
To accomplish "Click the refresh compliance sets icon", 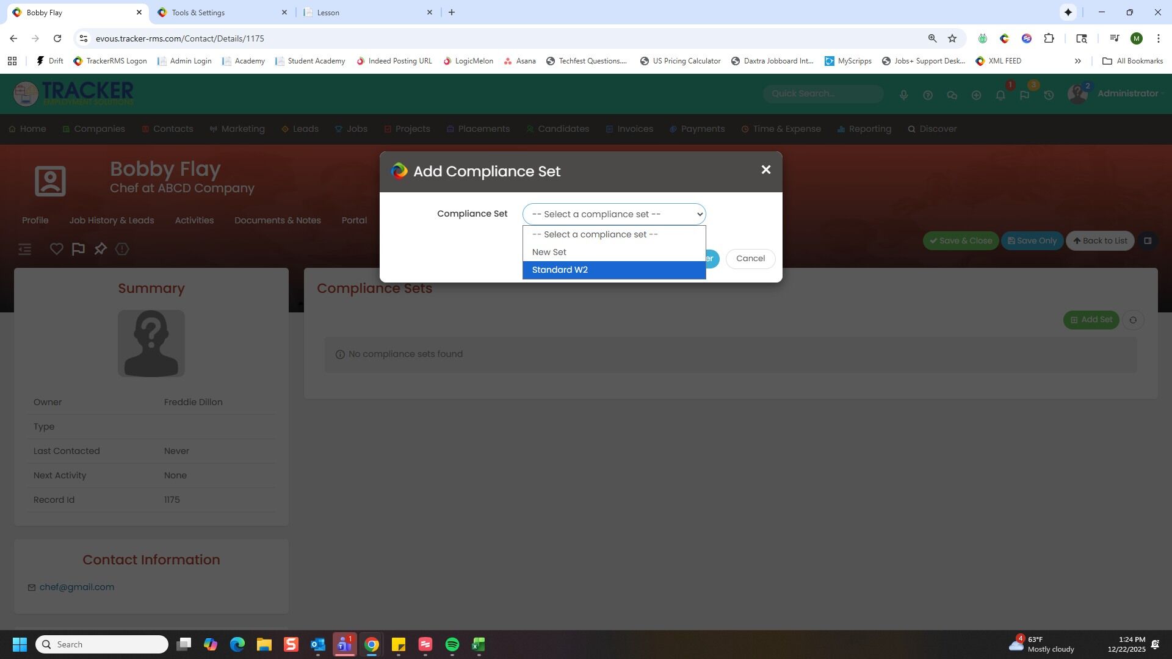I will point(1133,320).
